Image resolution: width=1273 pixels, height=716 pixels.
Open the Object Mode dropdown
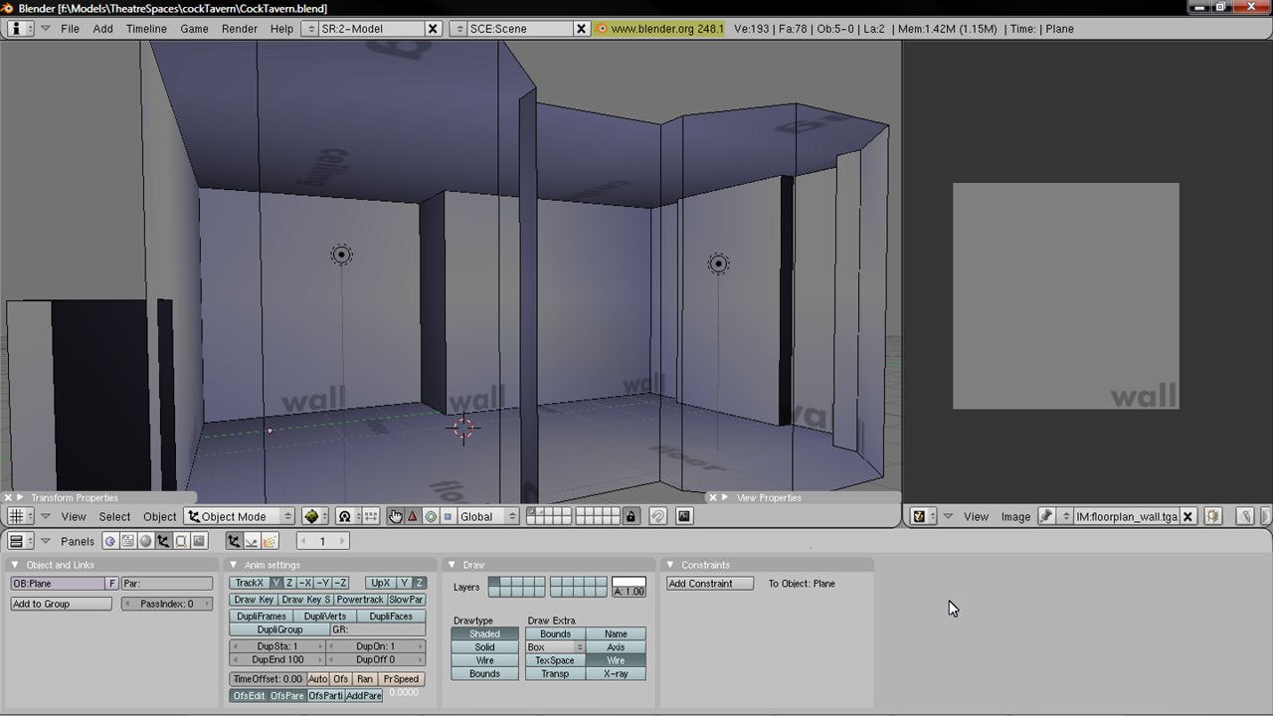(x=240, y=516)
